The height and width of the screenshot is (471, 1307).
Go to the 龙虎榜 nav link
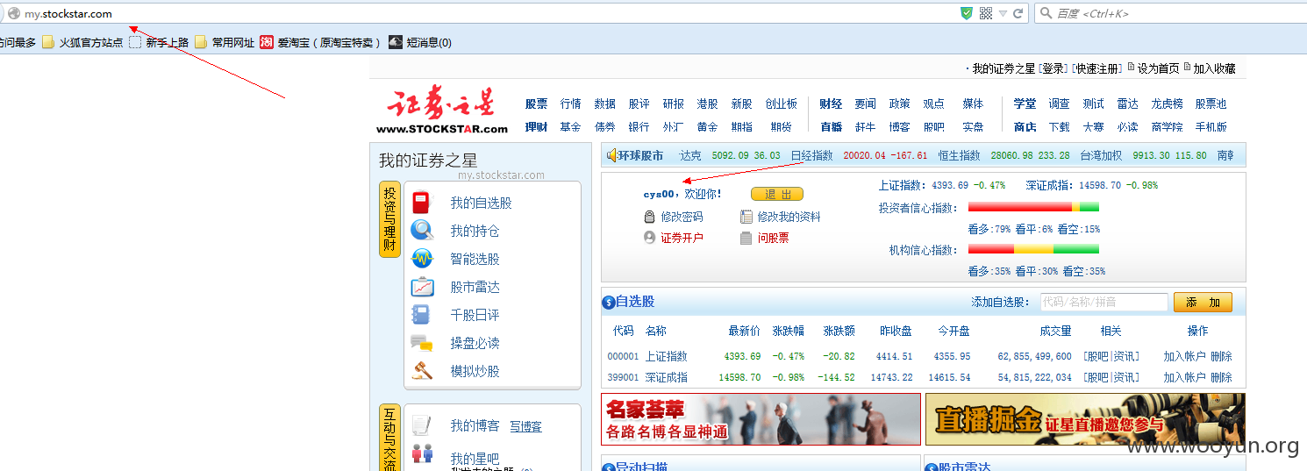click(x=1167, y=103)
